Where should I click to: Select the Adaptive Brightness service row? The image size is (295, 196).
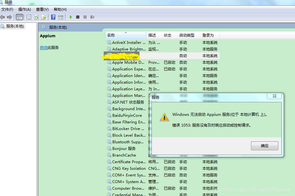tap(163, 49)
